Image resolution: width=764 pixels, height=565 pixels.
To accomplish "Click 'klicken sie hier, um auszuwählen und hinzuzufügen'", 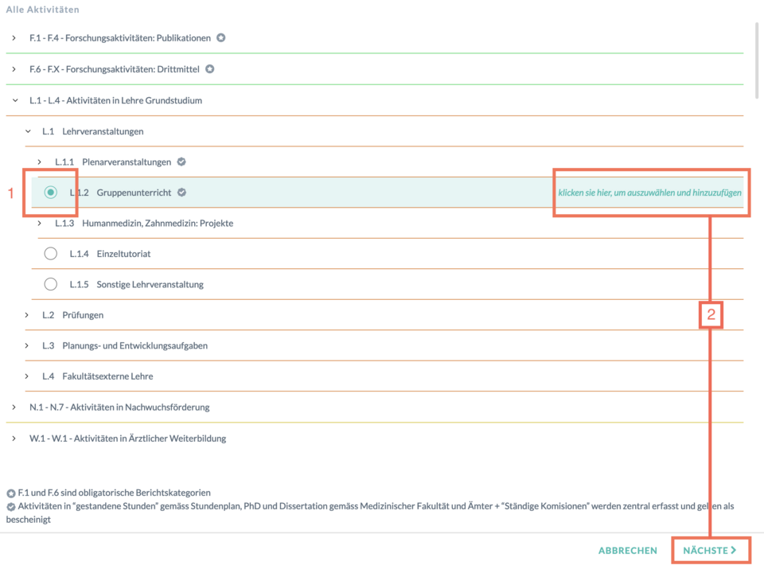I will (649, 193).
